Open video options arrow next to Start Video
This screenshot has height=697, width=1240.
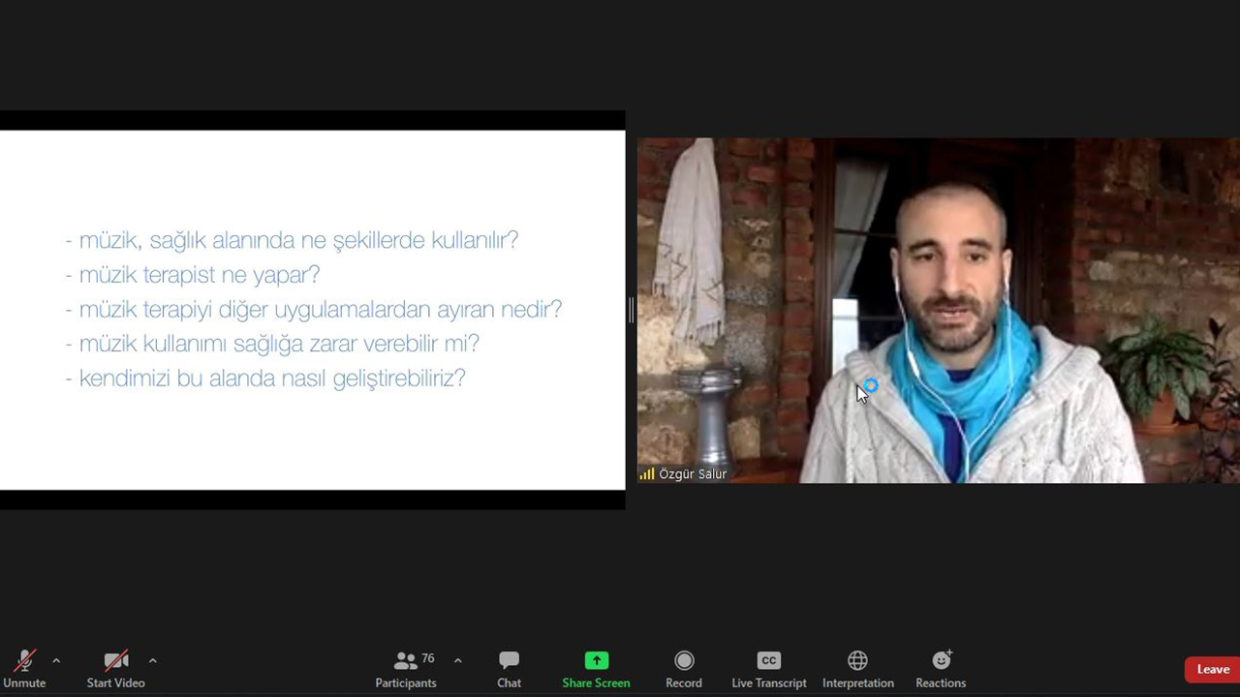click(152, 661)
